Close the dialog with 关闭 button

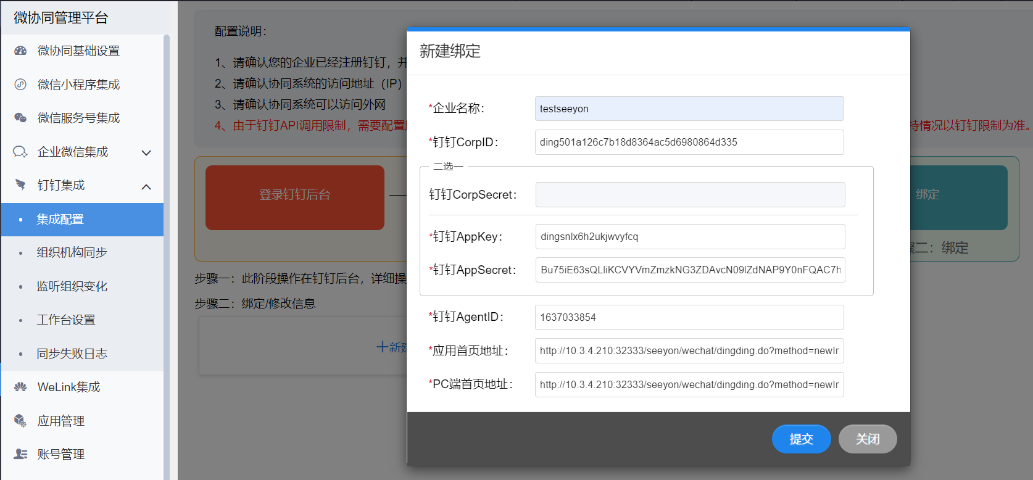[x=868, y=439]
